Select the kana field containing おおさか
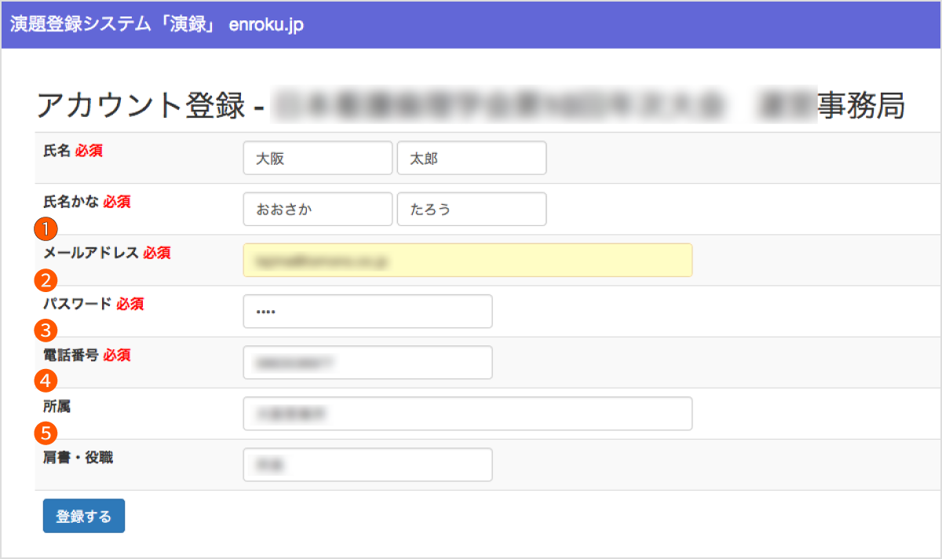 [x=317, y=210]
